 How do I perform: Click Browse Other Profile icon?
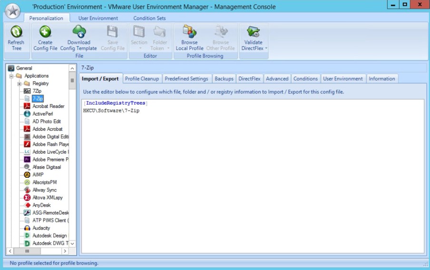[221, 31]
